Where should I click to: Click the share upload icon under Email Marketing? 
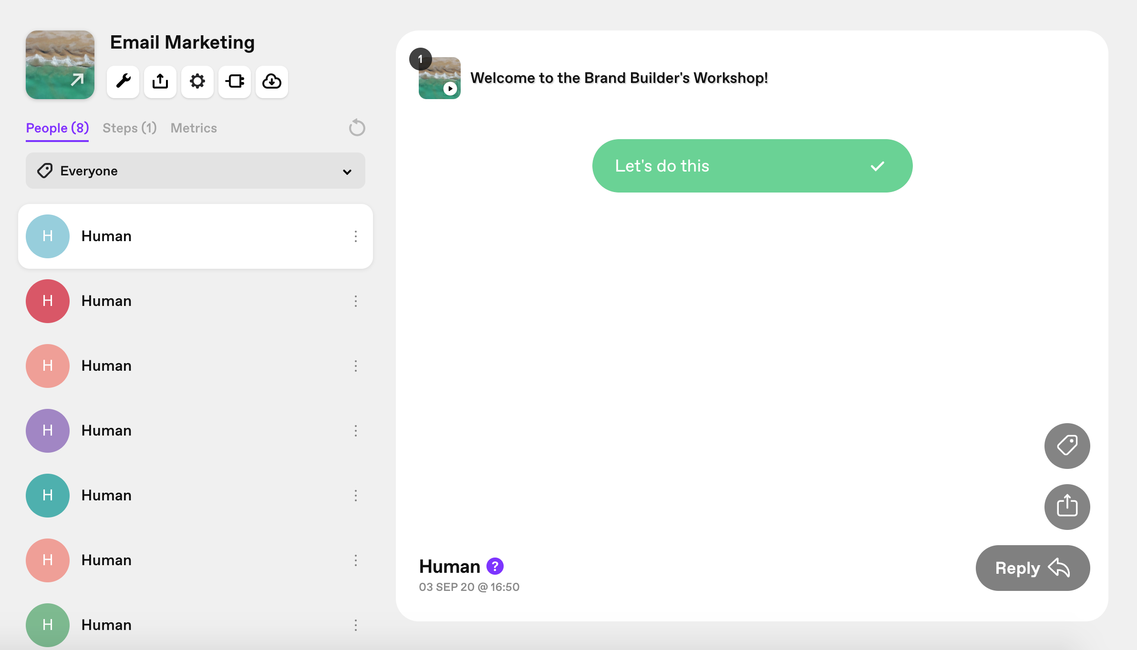[160, 81]
